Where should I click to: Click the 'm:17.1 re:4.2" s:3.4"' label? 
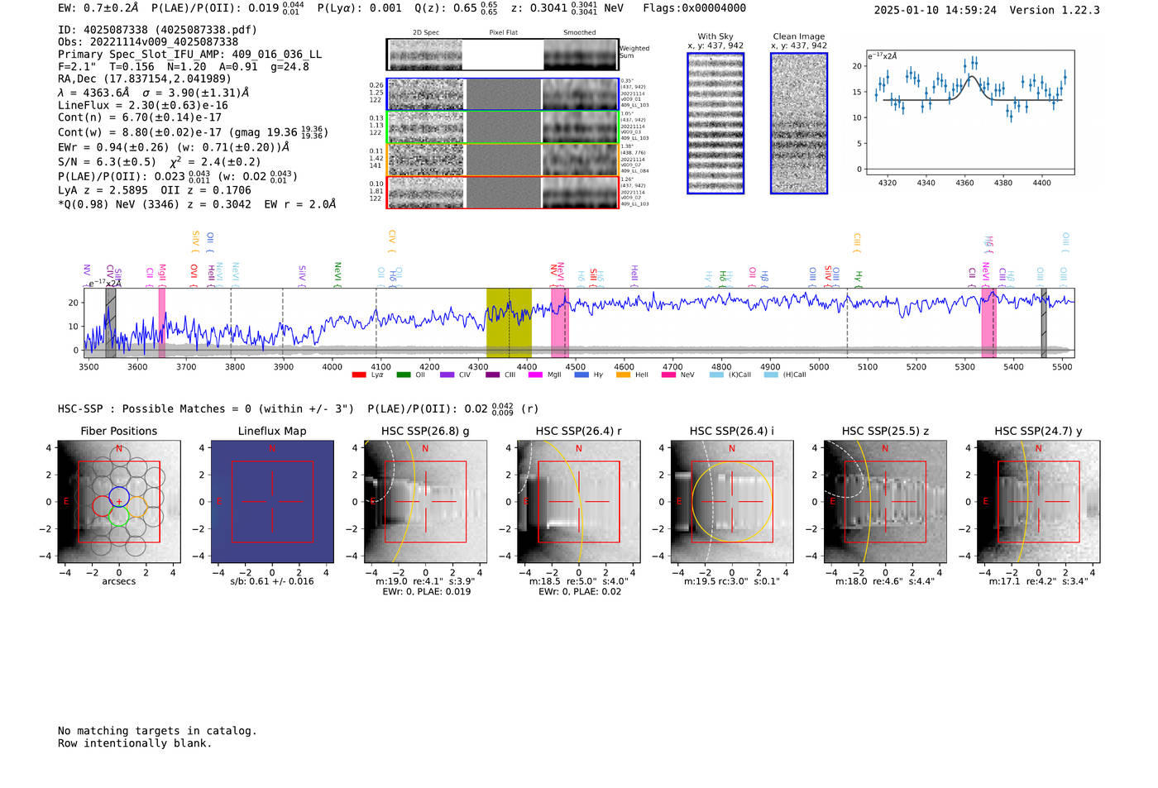(x=1039, y=581)
